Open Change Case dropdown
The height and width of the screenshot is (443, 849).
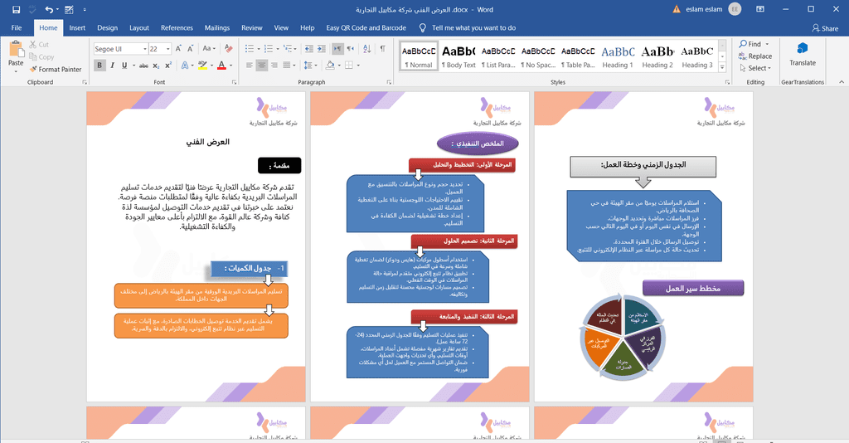click(x=209, y=49)
